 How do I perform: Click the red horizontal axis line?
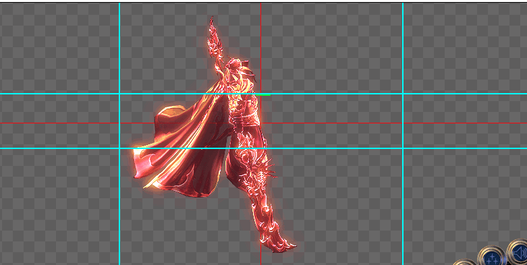[336, 123]
